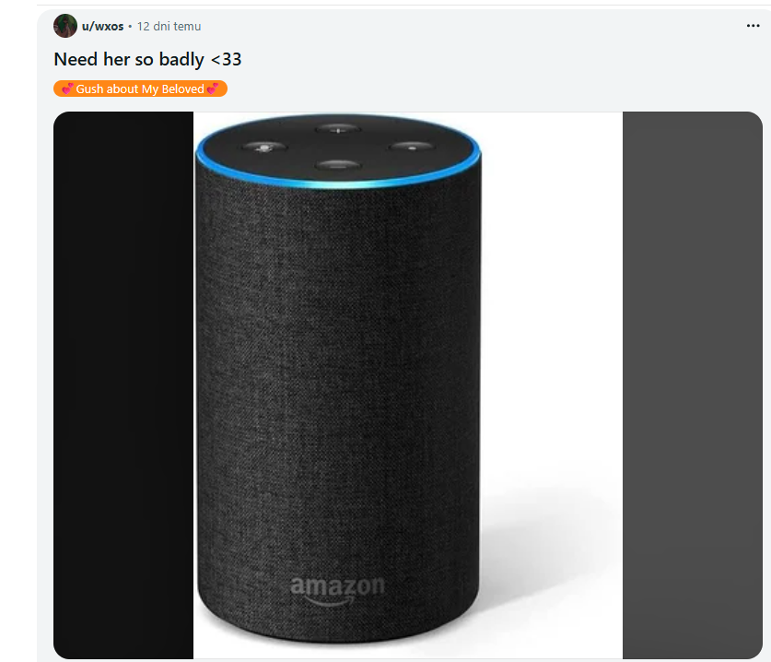The width and height of the screenshot is (771, 662).
Task: Click the charcoal fabric body of the speaker
Action: pyautogui.click(x=338, y=384)
